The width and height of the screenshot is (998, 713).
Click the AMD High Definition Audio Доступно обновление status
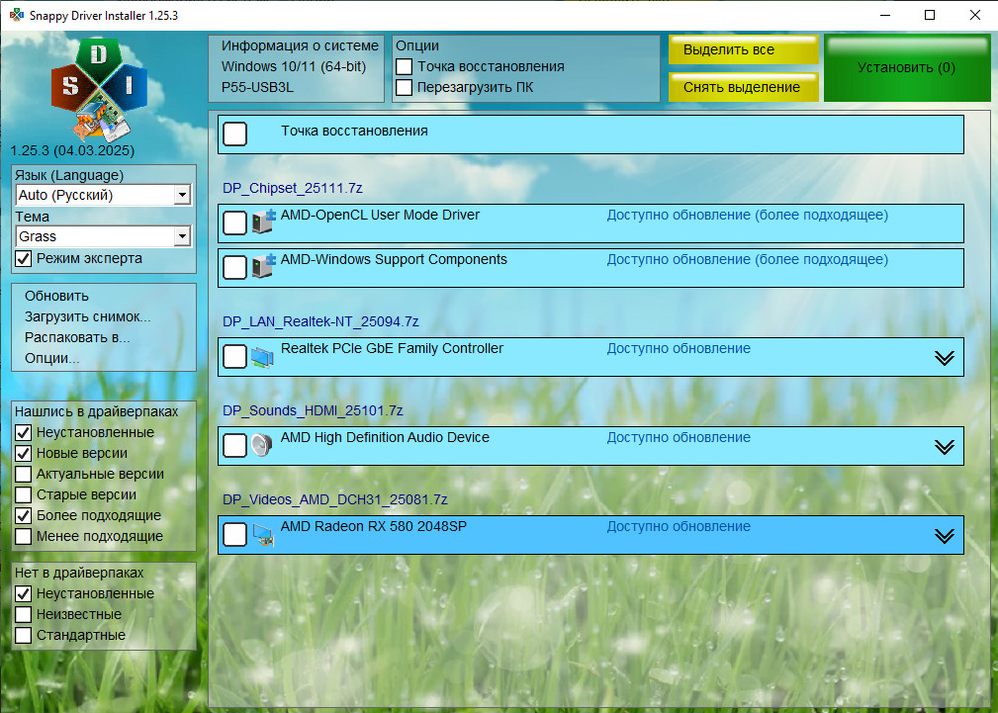(679, 438)
